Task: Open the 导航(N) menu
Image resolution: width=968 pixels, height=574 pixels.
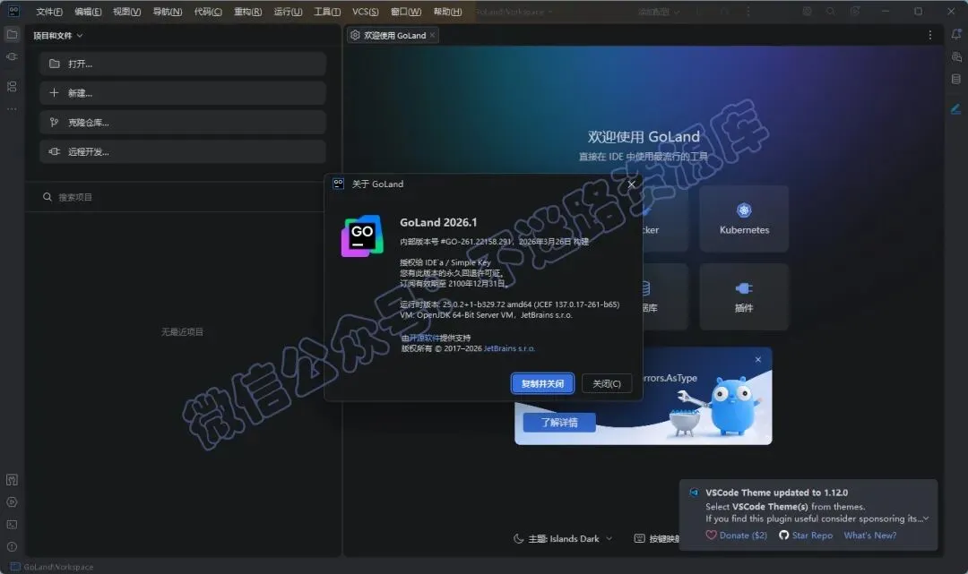Action: 168,11
